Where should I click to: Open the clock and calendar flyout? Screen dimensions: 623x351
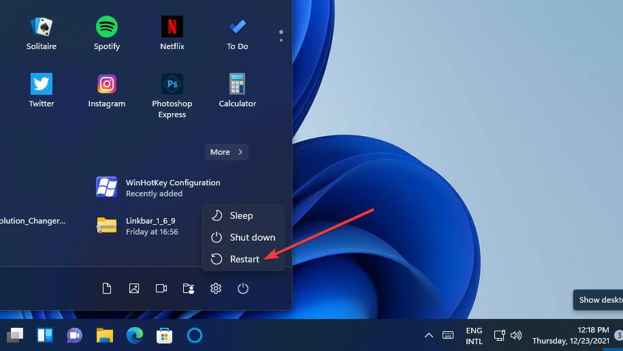(x=571, y=335)
